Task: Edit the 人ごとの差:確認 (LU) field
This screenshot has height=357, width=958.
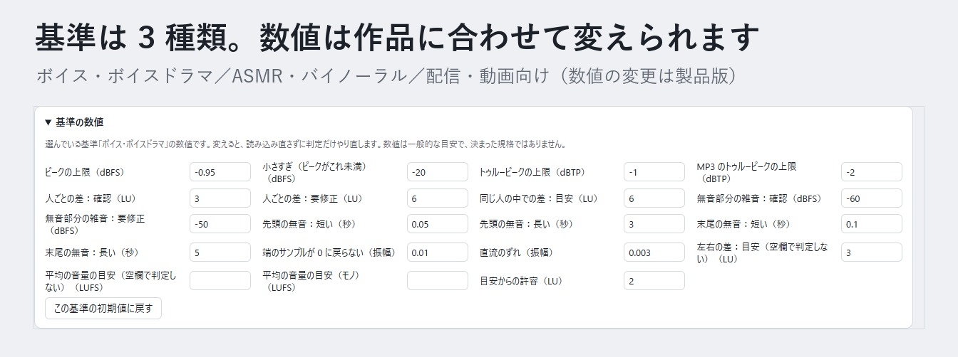Action: tap(220, 198)
